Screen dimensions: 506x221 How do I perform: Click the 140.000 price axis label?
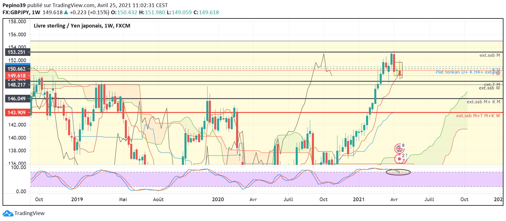pos(17,138)
